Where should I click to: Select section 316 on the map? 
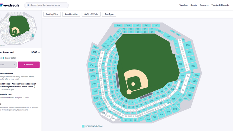click(148, 119)
